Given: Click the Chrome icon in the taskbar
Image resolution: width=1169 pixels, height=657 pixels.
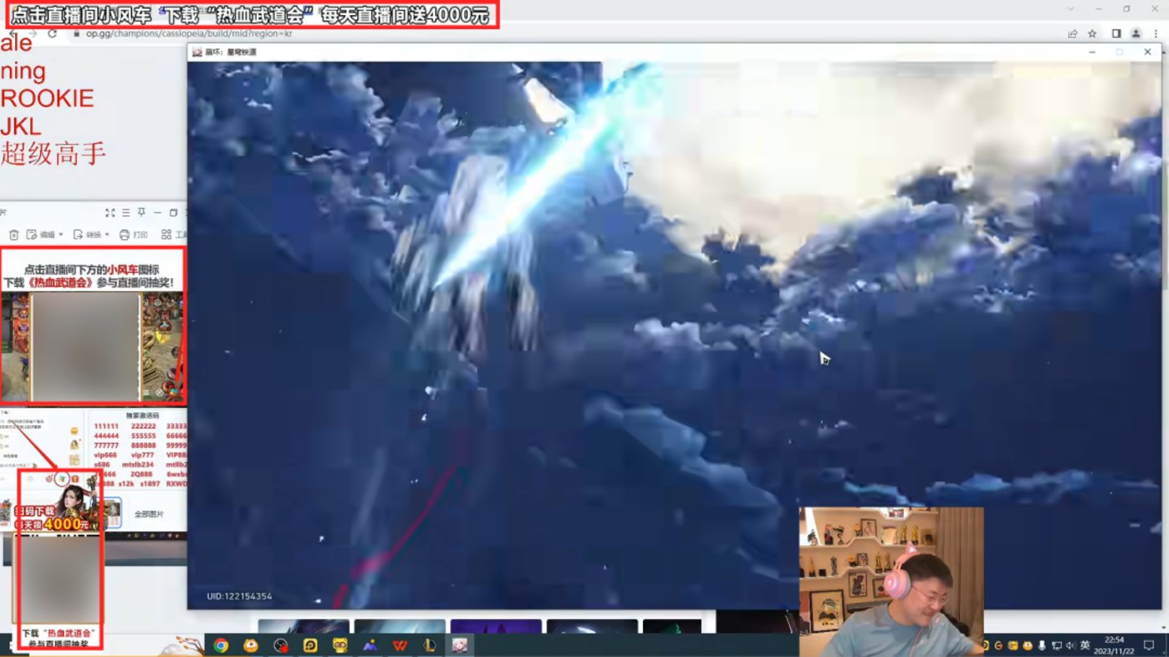Looking at the screenshot, I should pyautogui.click(x=221, y=645).
